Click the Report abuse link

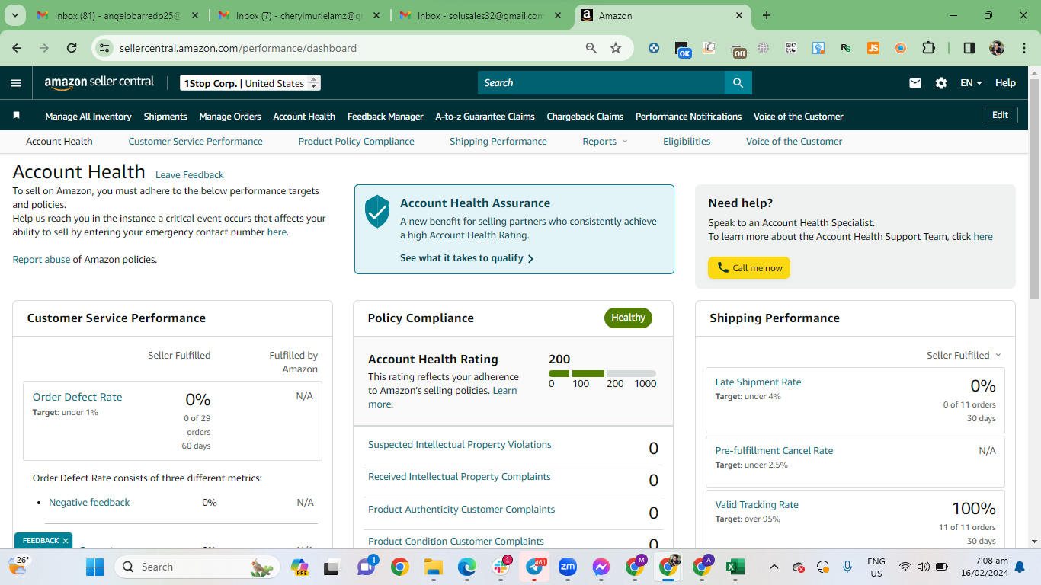click(x=41, y=260)
